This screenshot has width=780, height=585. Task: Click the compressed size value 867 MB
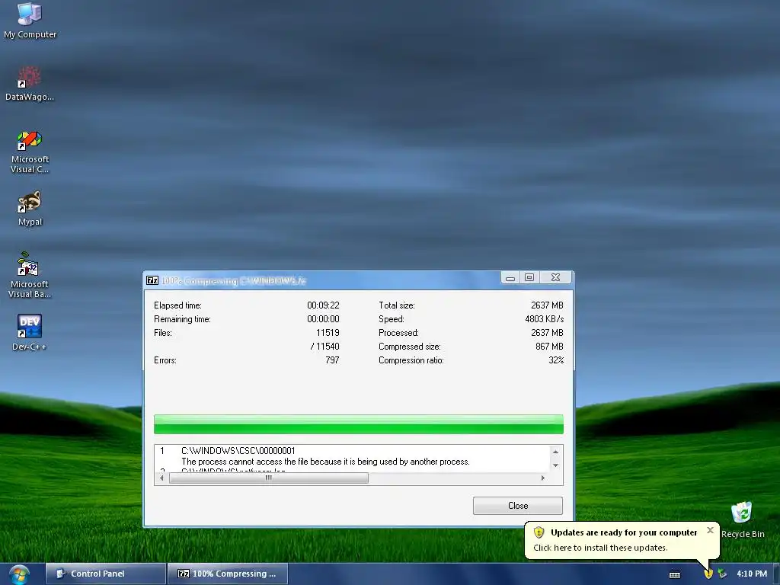549,347
